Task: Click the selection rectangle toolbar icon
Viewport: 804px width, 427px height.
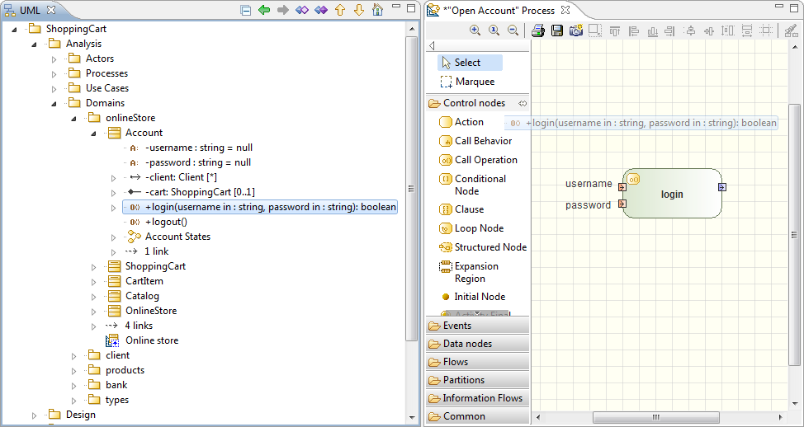Action: point(595,30)
